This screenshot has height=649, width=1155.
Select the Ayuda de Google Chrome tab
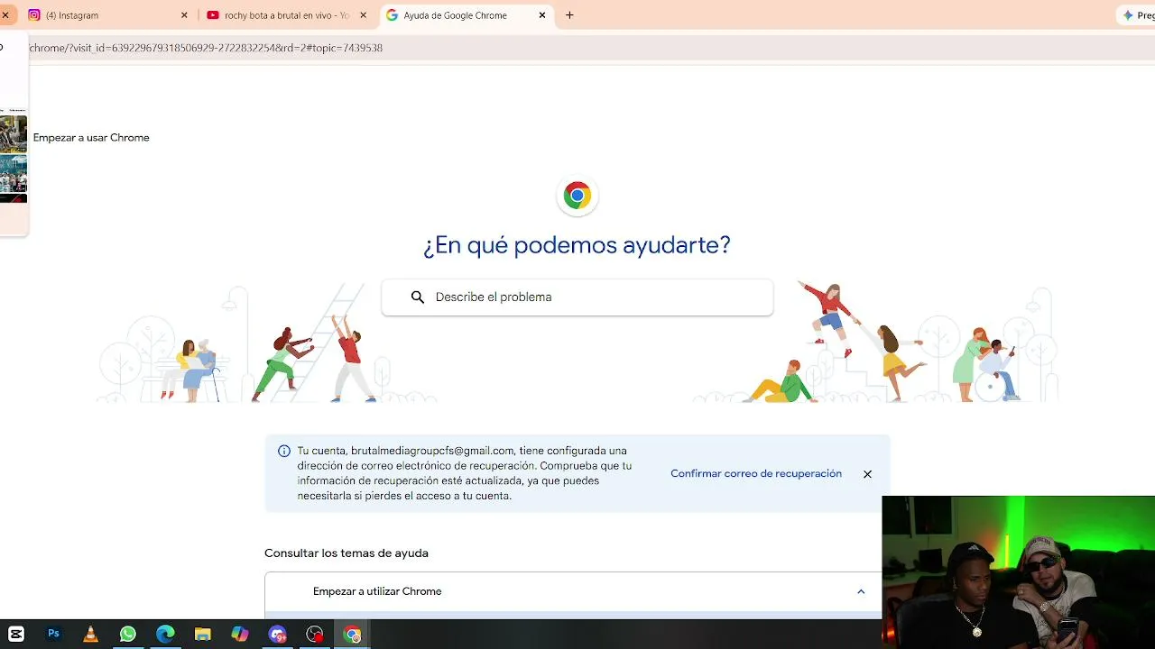(467, 15)
